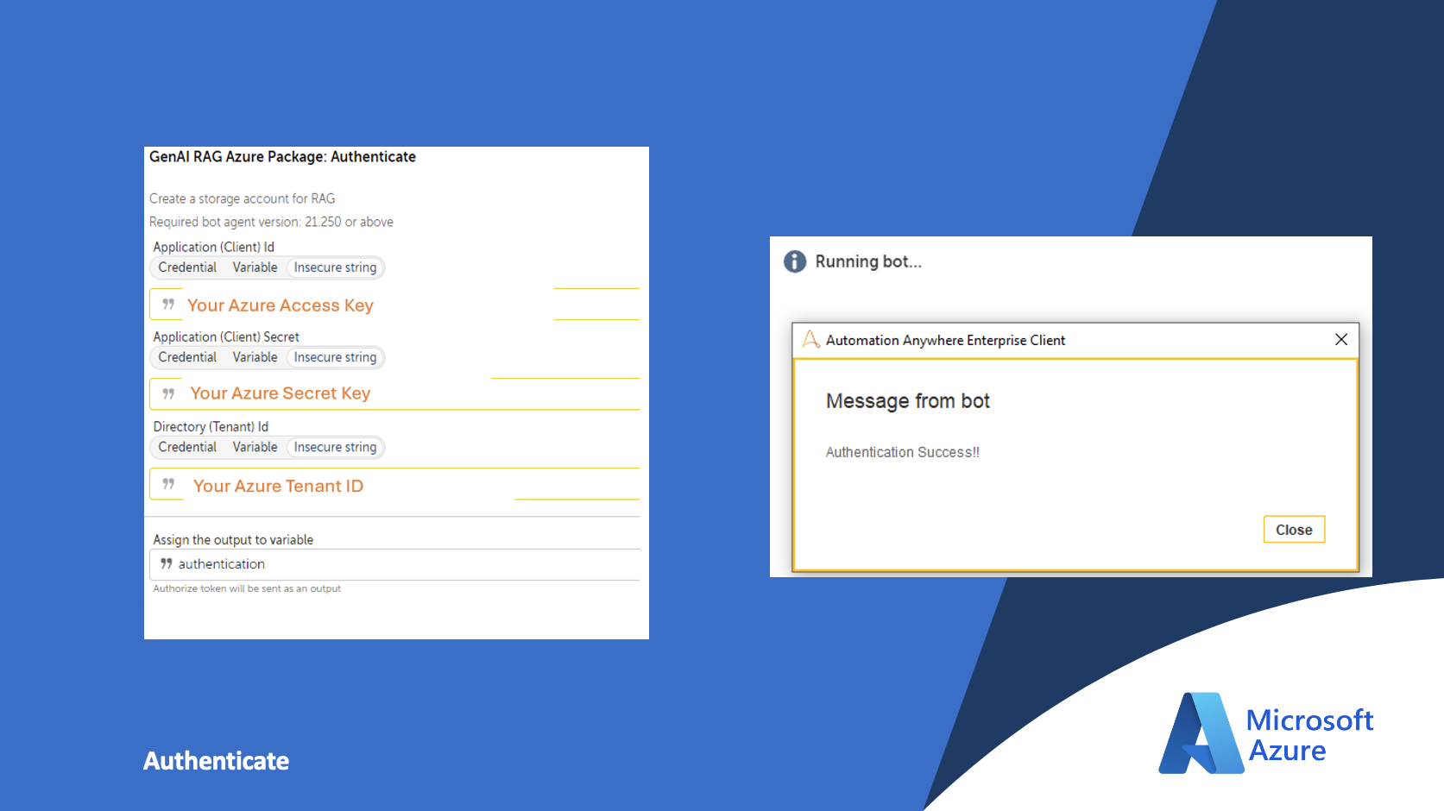Image resolution: width=1444 pixels, height=811 pixels.
Task: Click the 'Authentication Success!!' message text
Action: click(902, 452)
